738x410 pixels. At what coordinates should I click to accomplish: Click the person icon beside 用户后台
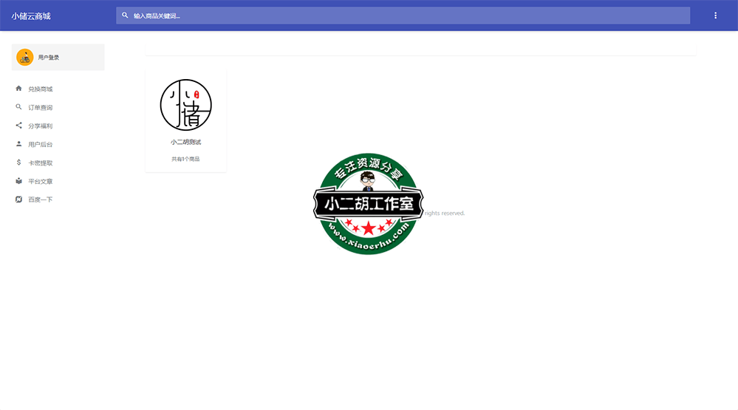[19, 144]
